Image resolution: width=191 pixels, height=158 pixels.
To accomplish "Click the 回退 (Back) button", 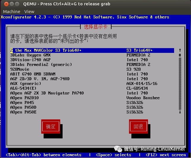I will tap(139, 127).
